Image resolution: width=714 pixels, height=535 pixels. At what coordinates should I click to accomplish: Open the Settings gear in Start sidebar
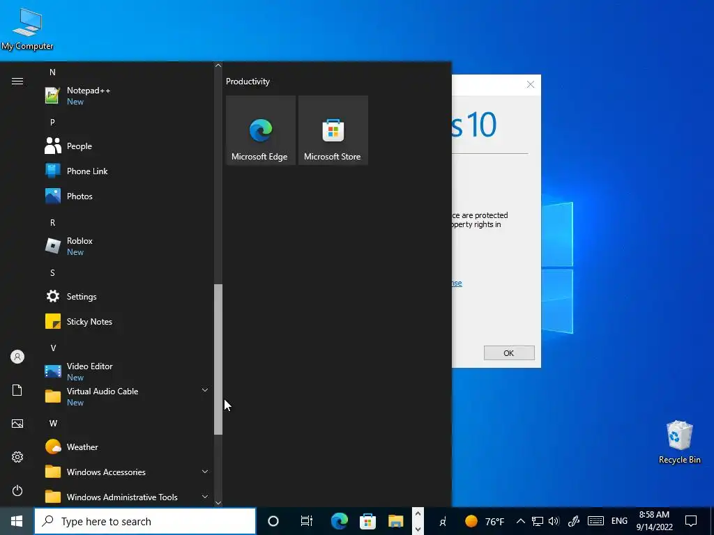click(17, 457)
